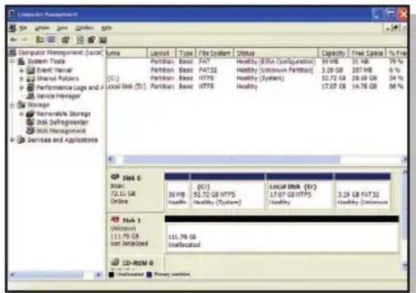Viewport: 416px width, 293px height.
Task: Click the FAT32 file system cell
Action: point(208,71)
